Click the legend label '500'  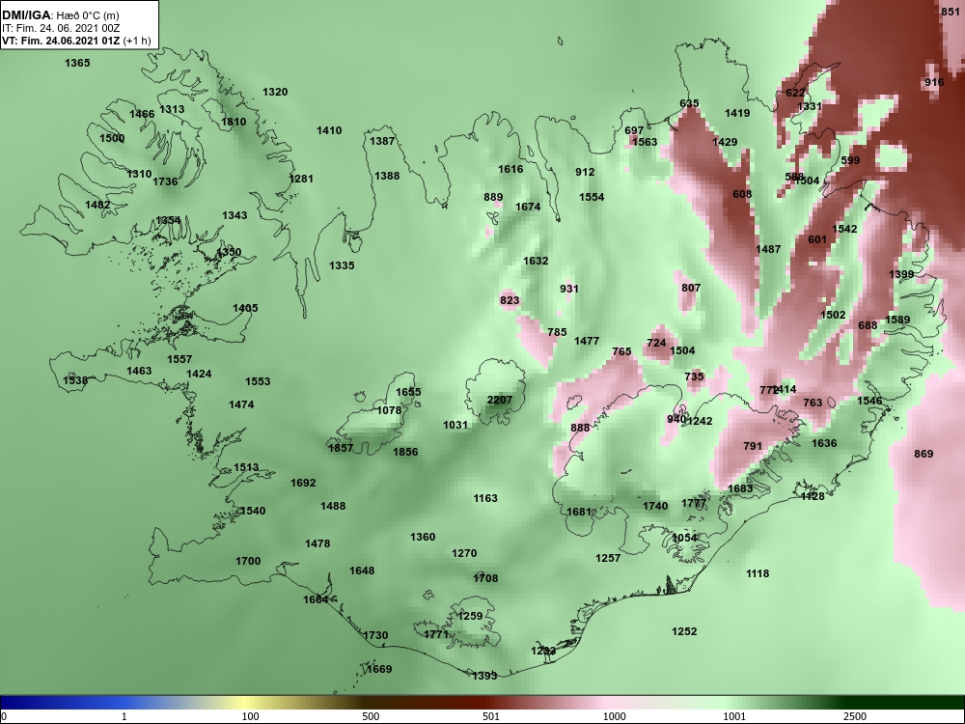point(371,716)
